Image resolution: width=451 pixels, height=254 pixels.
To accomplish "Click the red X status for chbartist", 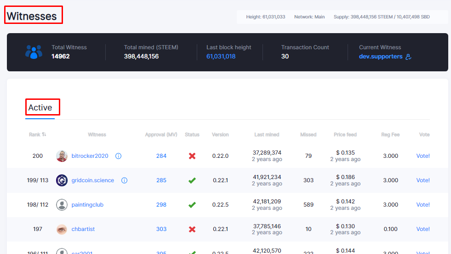I will (x=192, y=229).
